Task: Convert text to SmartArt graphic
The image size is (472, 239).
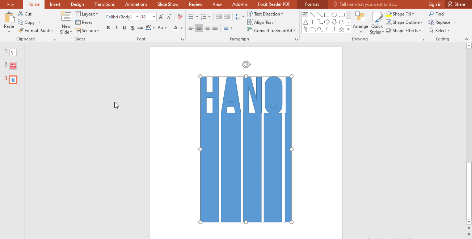Action: (x=272, y=30)
